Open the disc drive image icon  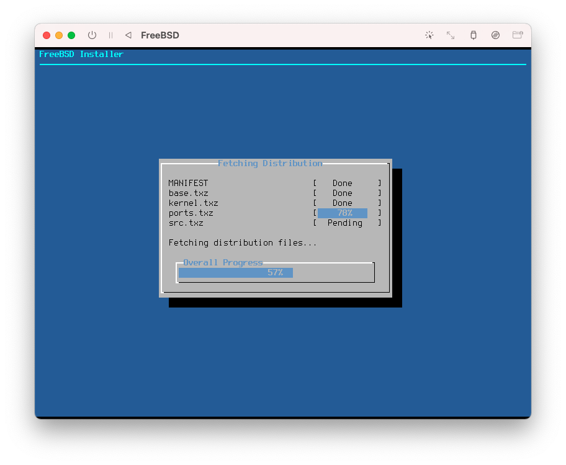tap(496, 35)
